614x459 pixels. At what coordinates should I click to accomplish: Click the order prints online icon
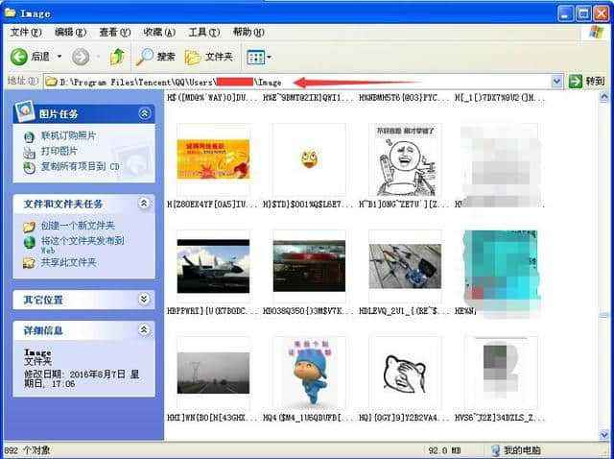tap(30, 136)
